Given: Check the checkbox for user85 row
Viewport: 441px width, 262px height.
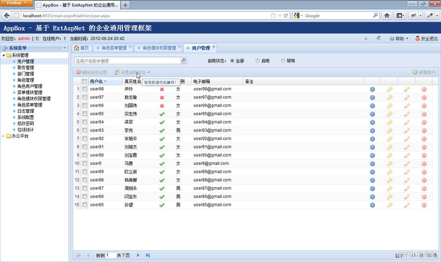Looking at the screenshot, I should point(84,204).
